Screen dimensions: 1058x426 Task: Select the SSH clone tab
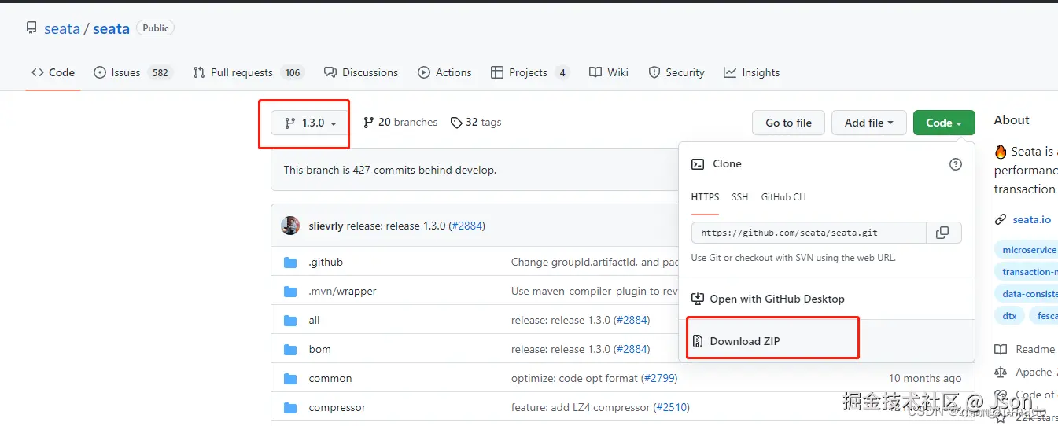point(740,197)
